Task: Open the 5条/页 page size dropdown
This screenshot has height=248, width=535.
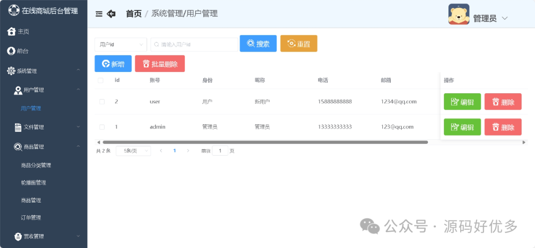Action: [x=133, y=151]
